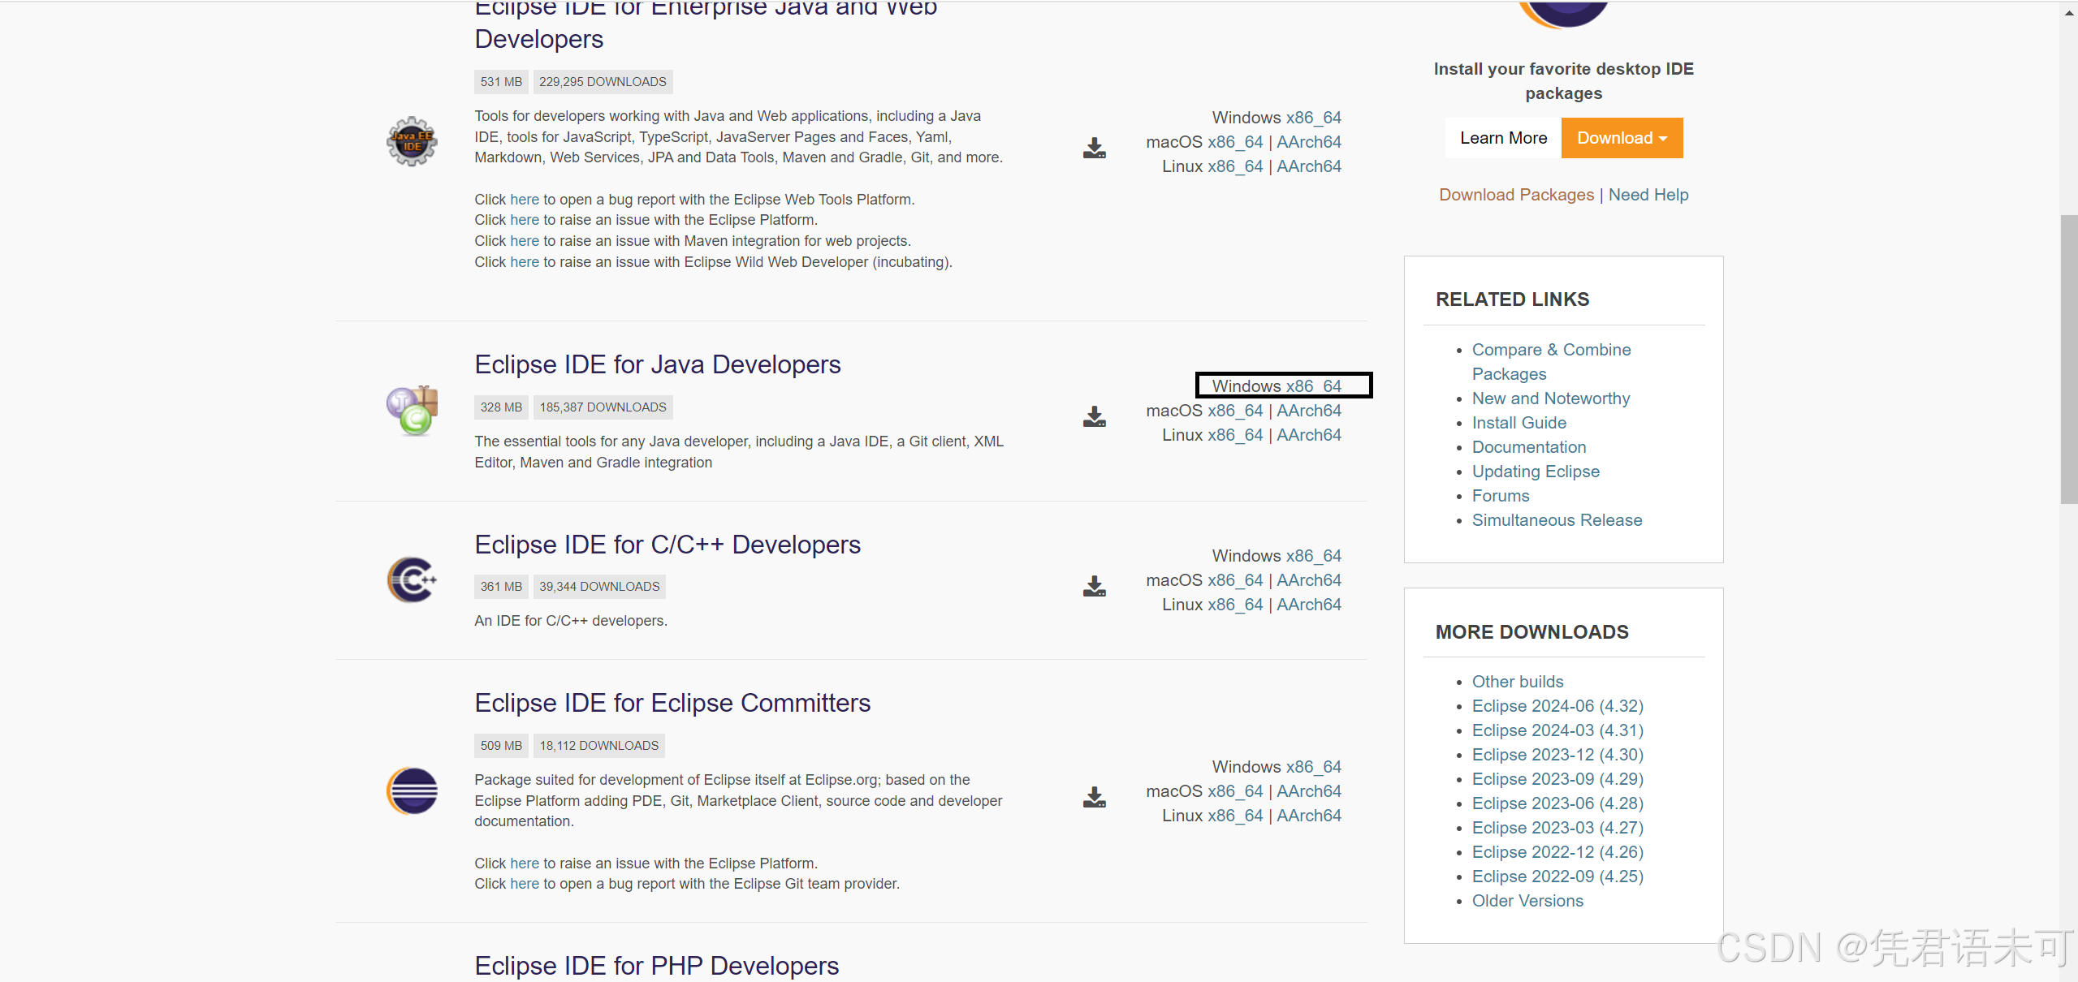Click 'here' for Eclipse Git team provider bug
Screen dimensions: 2078x982
[525, 884]
